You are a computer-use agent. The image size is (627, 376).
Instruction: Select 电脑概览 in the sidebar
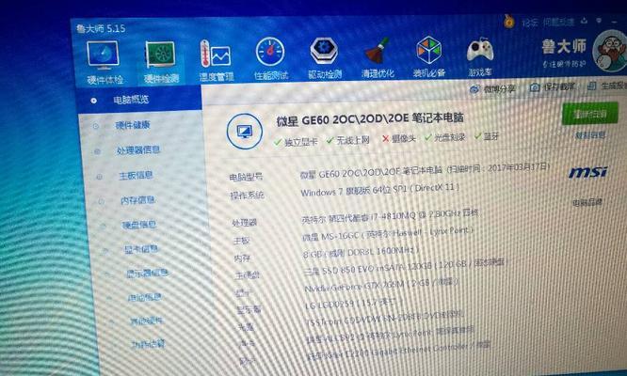131,100
